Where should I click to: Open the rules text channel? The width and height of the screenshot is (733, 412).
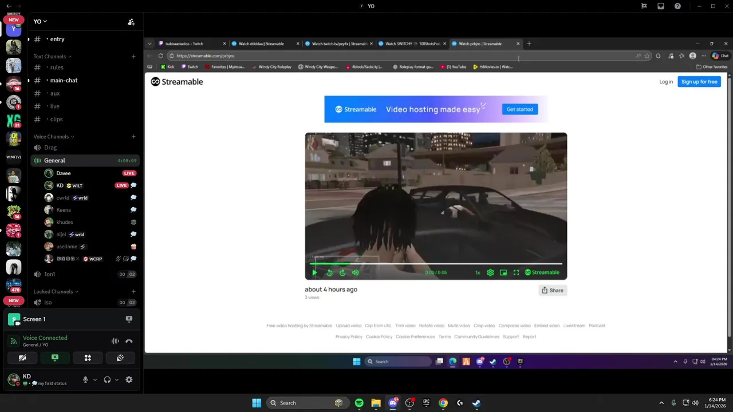coord(85,68)
